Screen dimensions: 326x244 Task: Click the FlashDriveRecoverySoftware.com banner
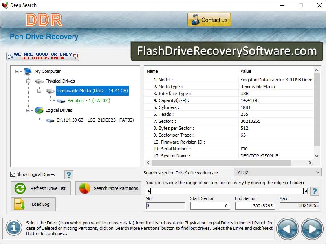pyautogui.click(x=227, y=51)
